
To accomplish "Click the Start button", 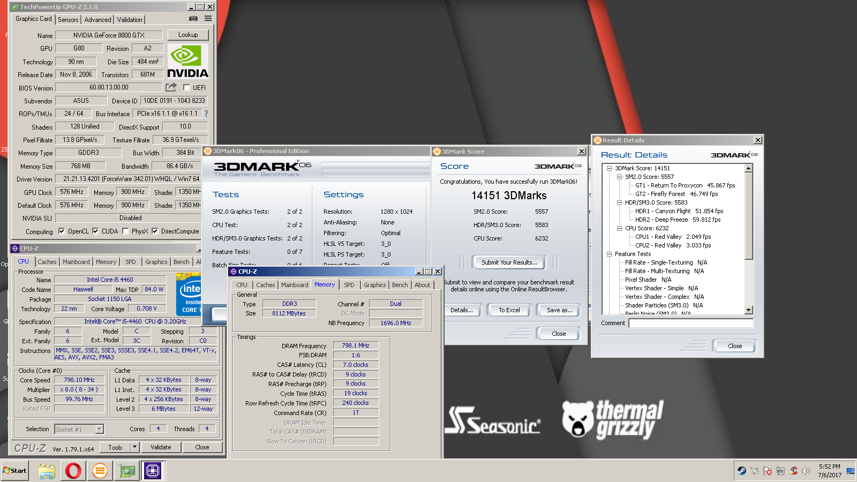I will pyautogui.click(x=14, y=471).
